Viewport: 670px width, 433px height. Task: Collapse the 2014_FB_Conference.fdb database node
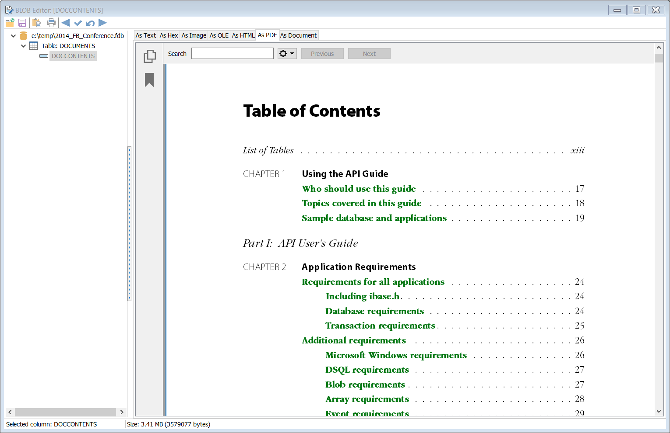pos(13,36)
